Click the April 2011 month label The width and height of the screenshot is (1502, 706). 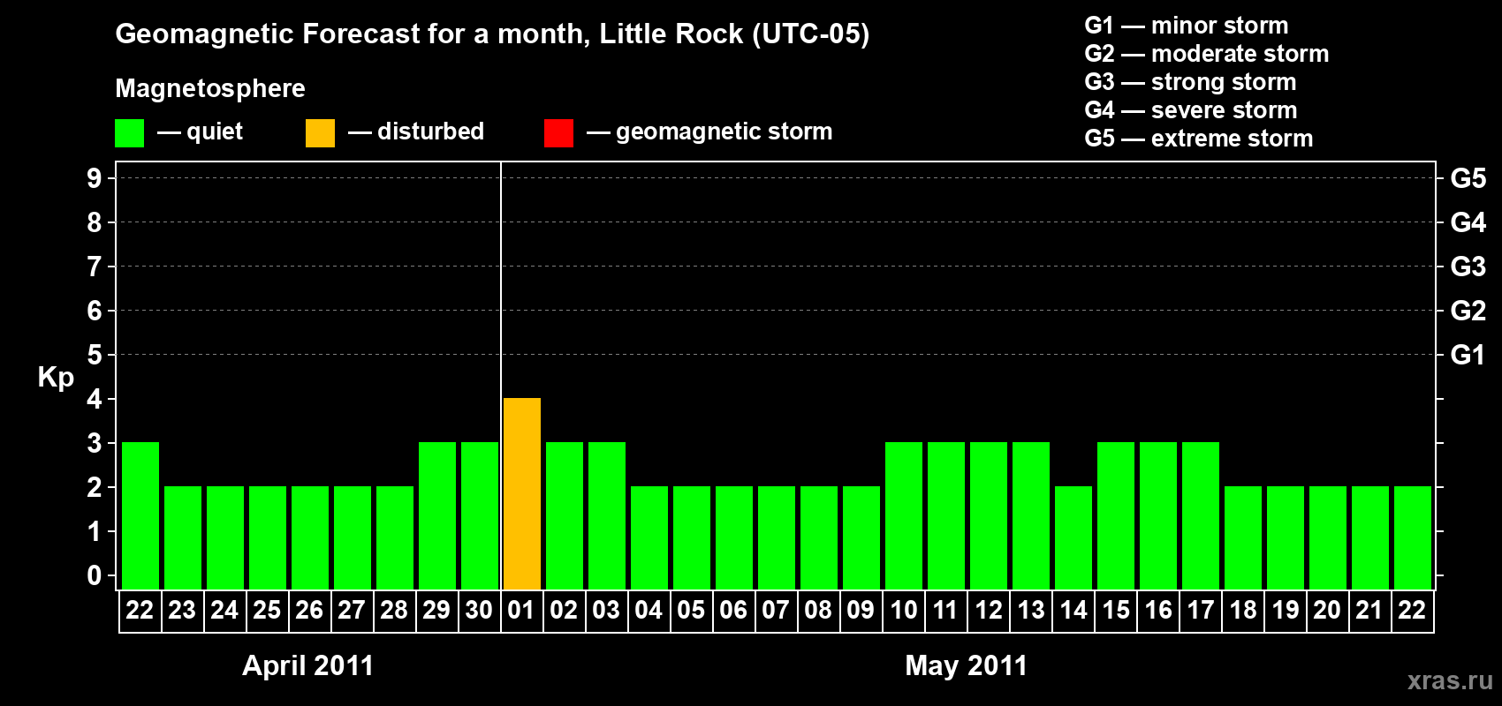point(308,665)
